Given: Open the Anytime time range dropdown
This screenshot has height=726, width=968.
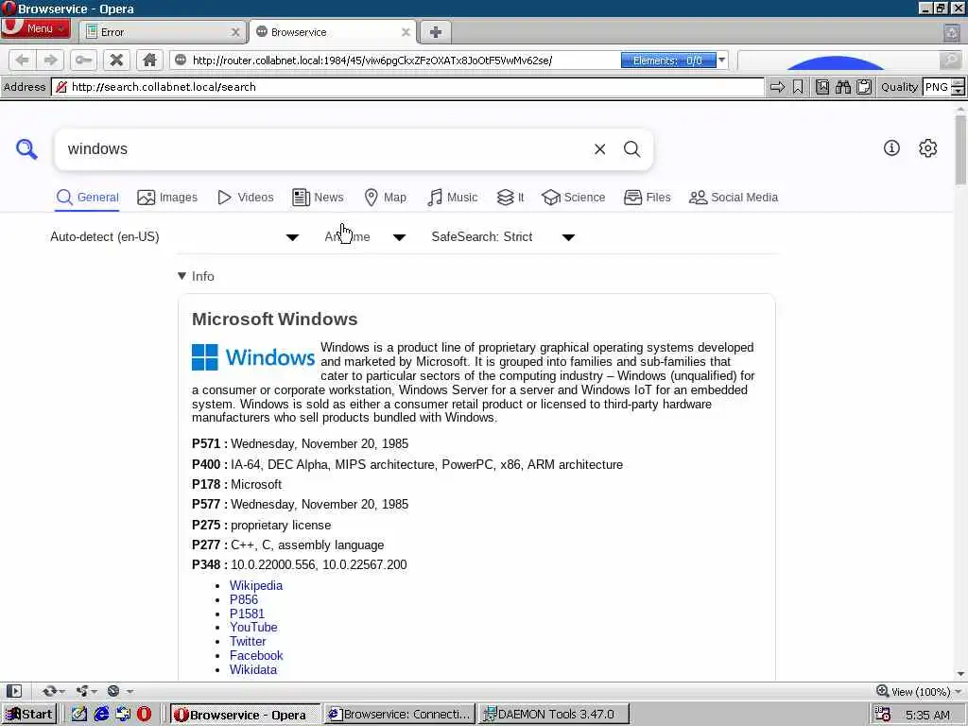Looking at the screenshot, I should pos(364,237).
